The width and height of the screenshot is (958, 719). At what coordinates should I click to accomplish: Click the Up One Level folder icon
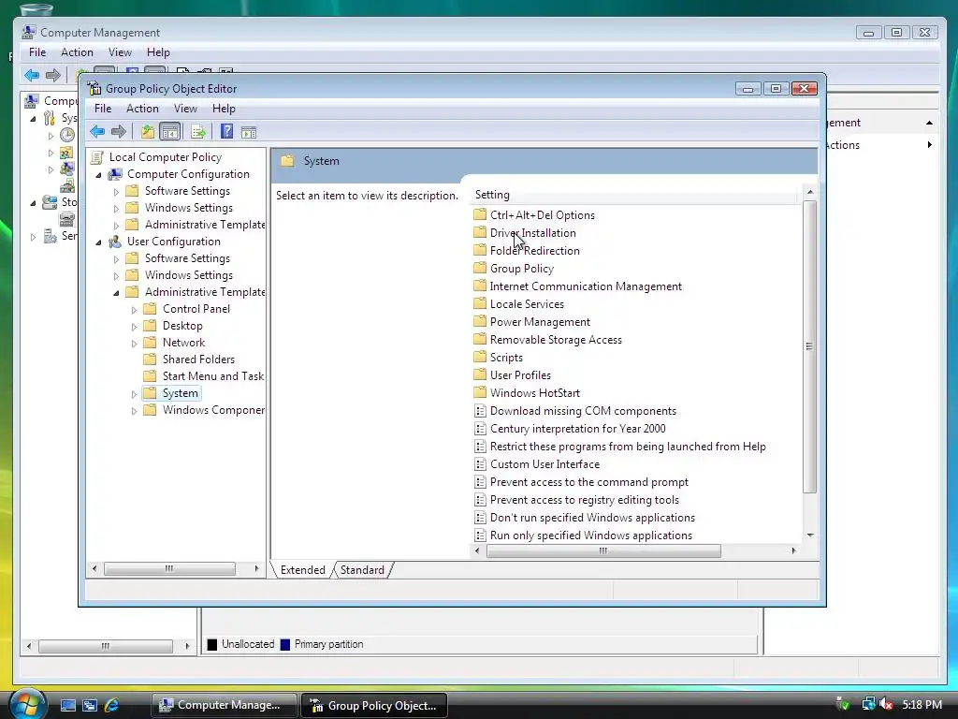pyautogui.click(x=147, y=131)
